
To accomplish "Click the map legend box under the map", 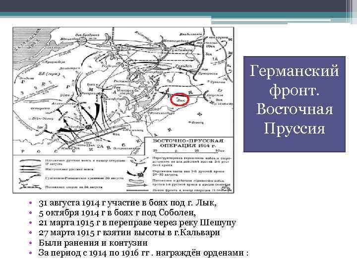I will coord(123,174).
